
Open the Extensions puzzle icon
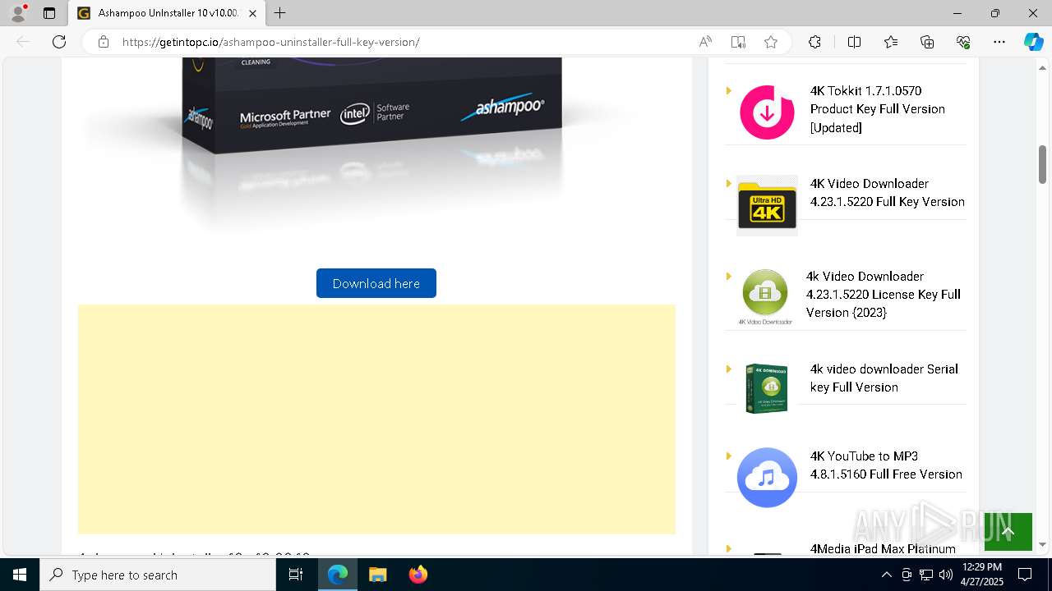pos(814,42)
